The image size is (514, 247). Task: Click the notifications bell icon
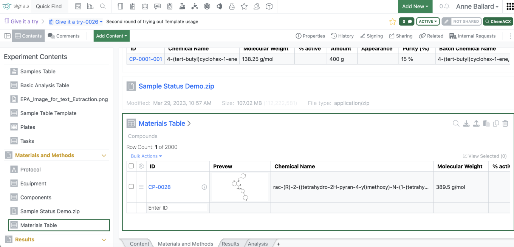tap(447, 6)
